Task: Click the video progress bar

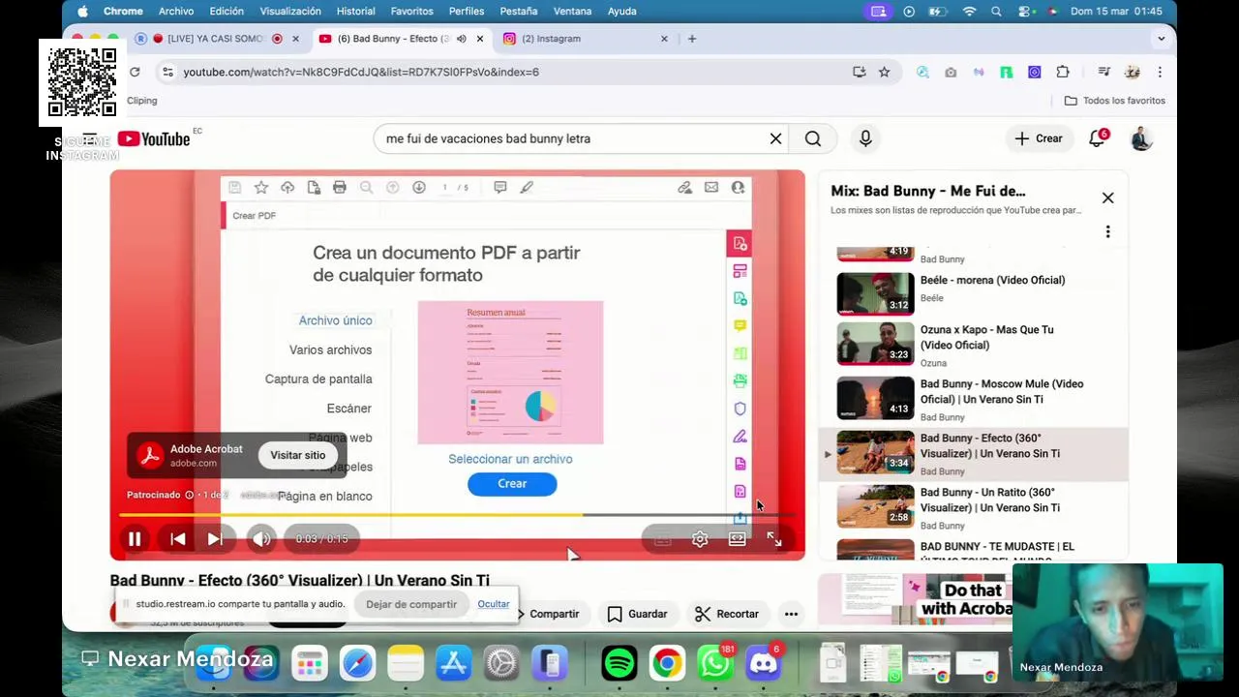Action: pos(457,515)
